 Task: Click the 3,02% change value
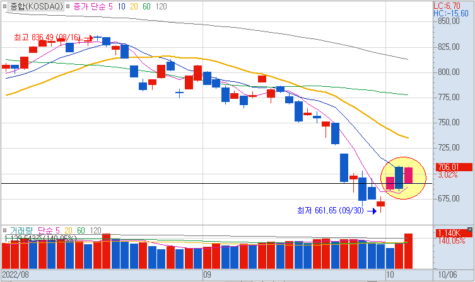[x=448, y=175]
